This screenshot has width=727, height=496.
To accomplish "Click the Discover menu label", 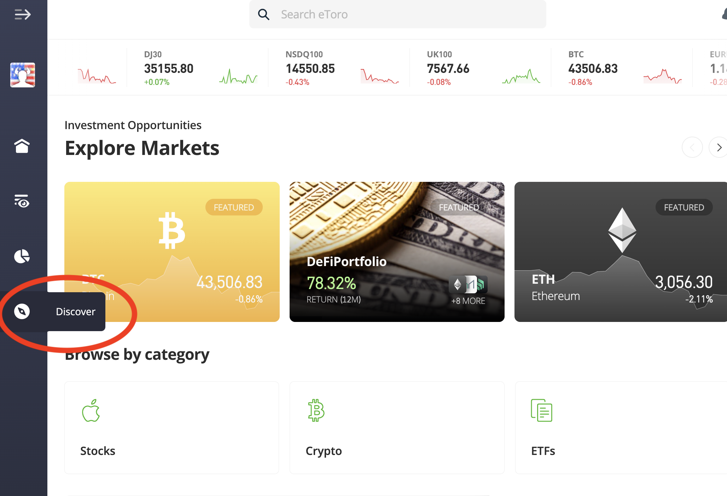I will (76, 312).
